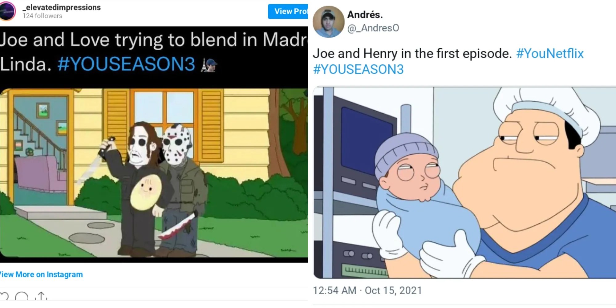Share the Instagram post with share icon
Image resolution: width=616 pixels, height=308 pixels.
point(41,296)
